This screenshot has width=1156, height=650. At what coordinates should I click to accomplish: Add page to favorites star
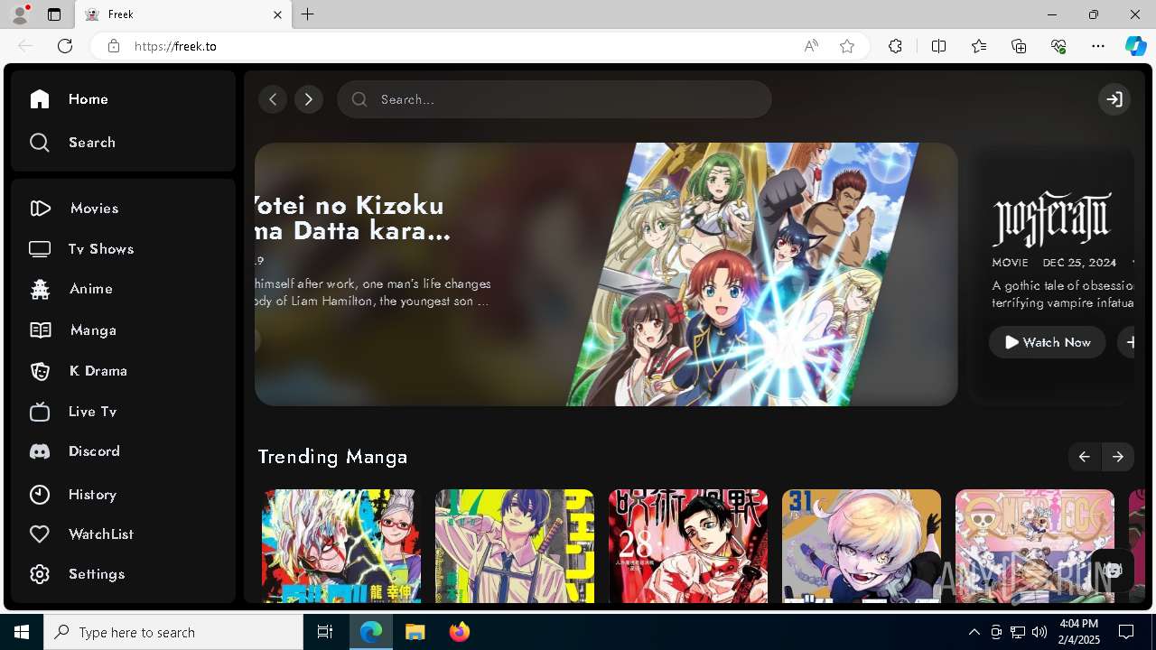tap(847, 46)
